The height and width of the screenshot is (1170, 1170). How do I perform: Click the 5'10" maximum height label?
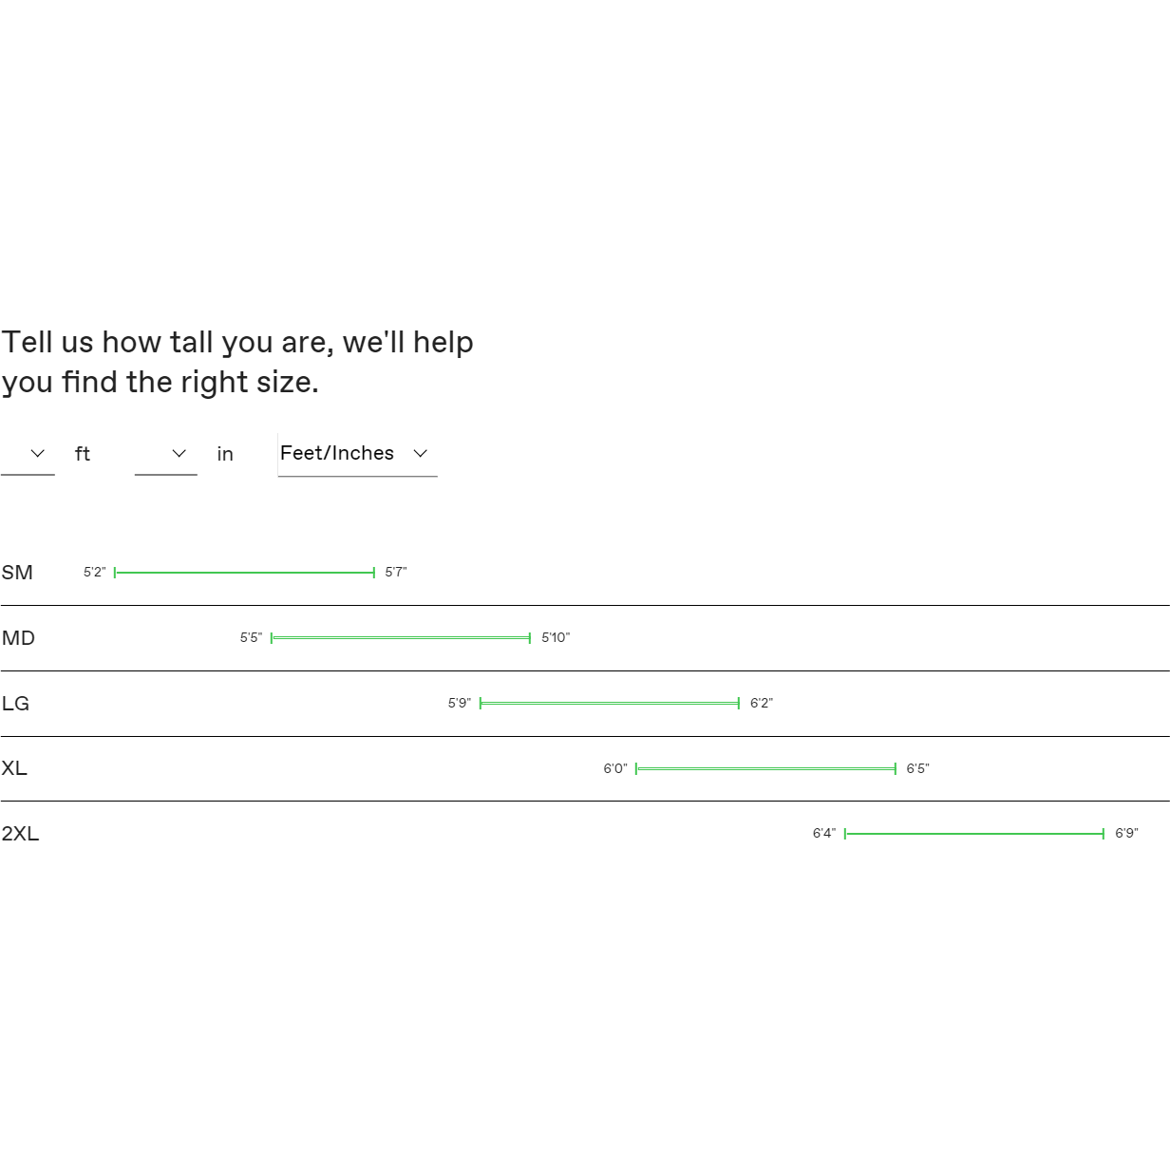(x=556, y=638)
